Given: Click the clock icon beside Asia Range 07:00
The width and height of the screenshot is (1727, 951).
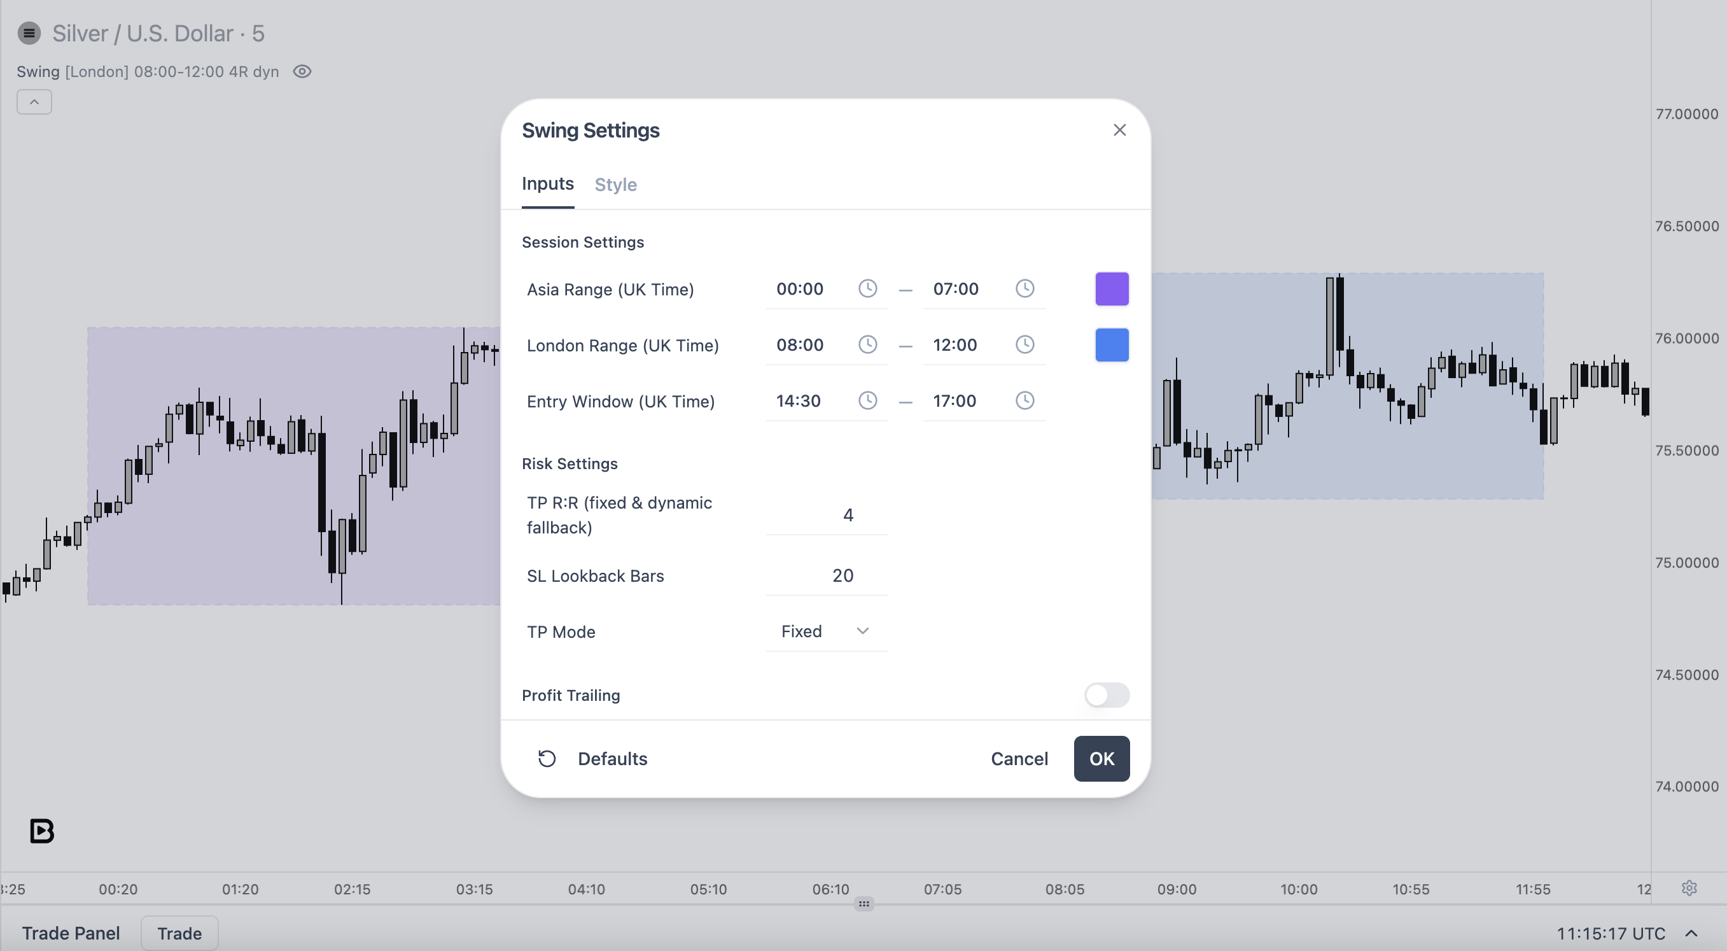Looking at the screenshot, I should point(1024,289).
